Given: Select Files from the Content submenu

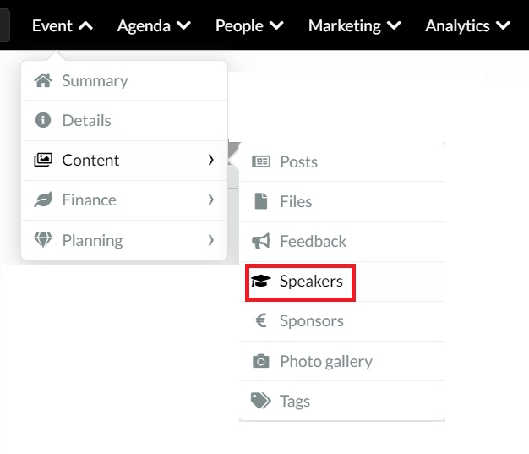Looking at the screenshot, I should 342,201.
